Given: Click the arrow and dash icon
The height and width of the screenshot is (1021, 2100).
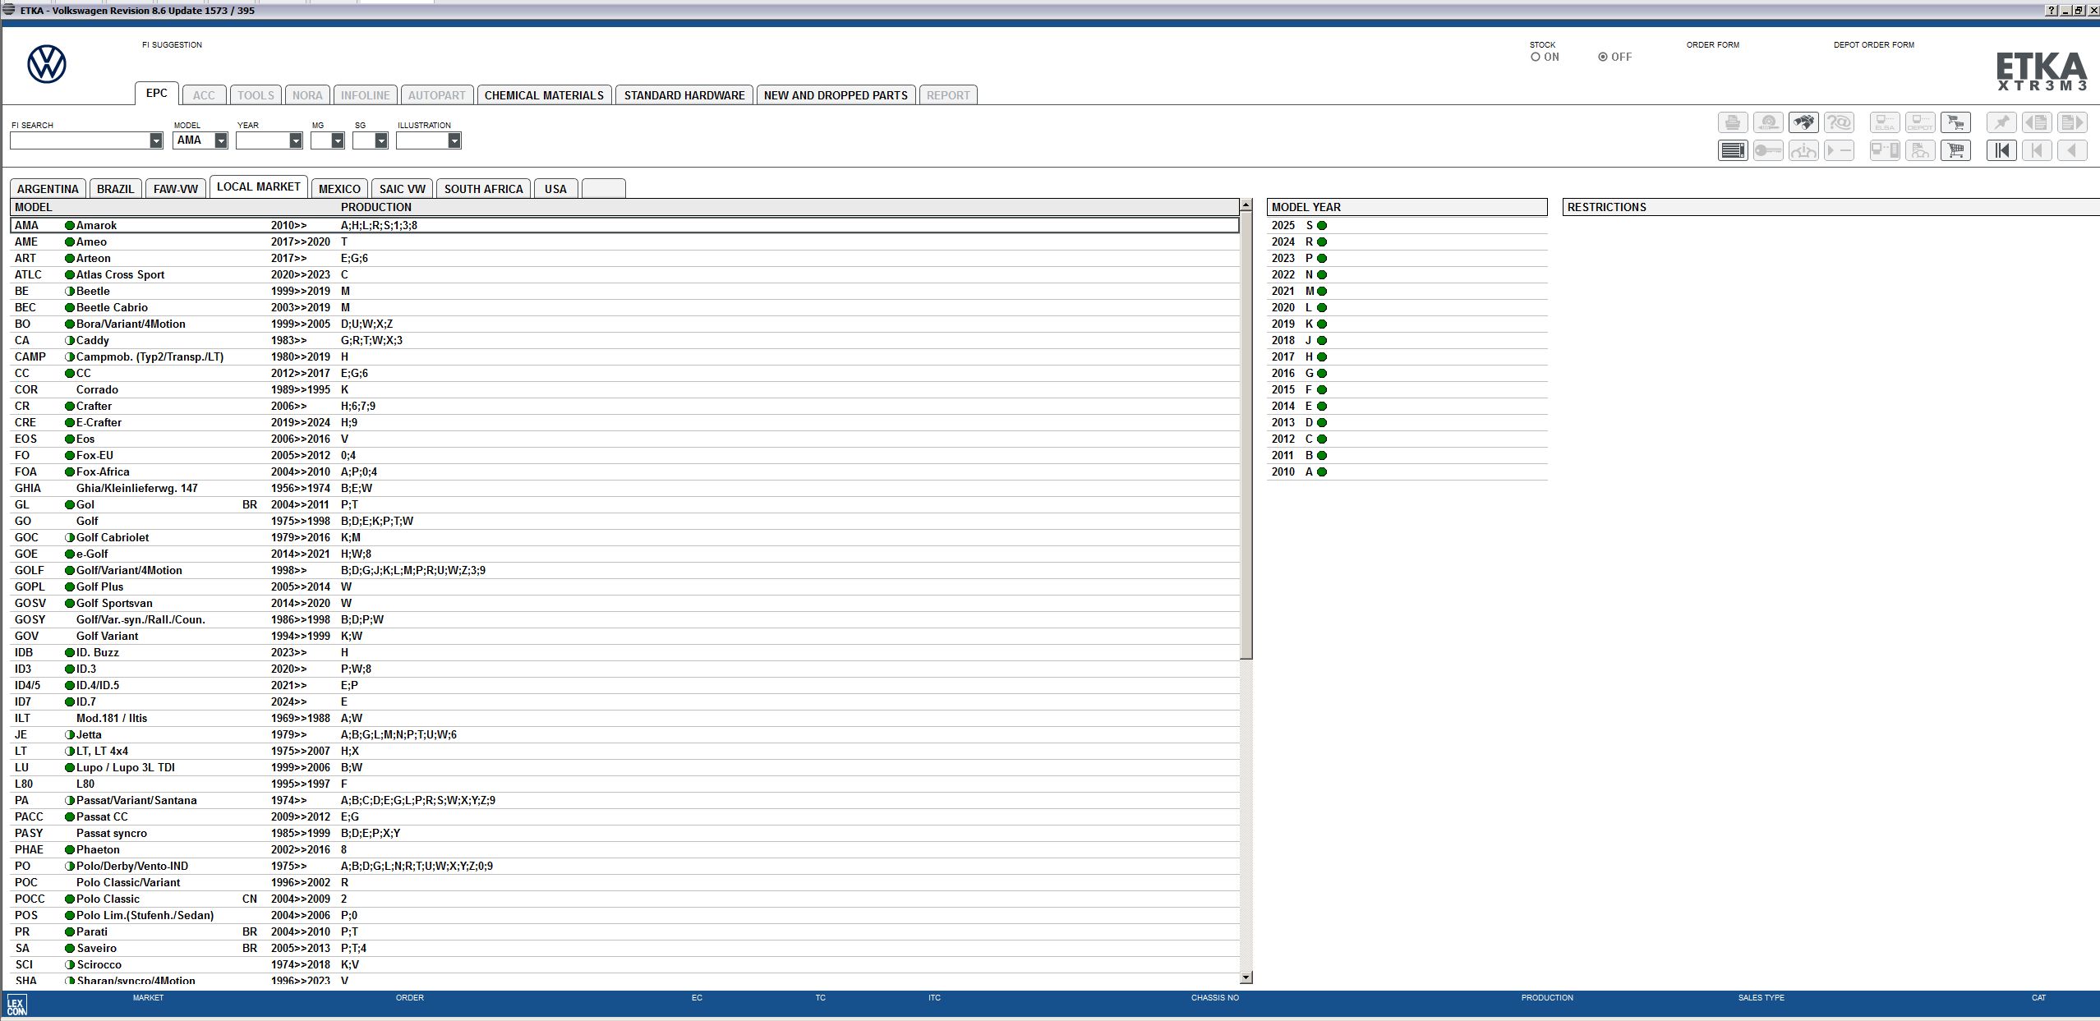Looking at the screenshot, I should point(1839,150).
